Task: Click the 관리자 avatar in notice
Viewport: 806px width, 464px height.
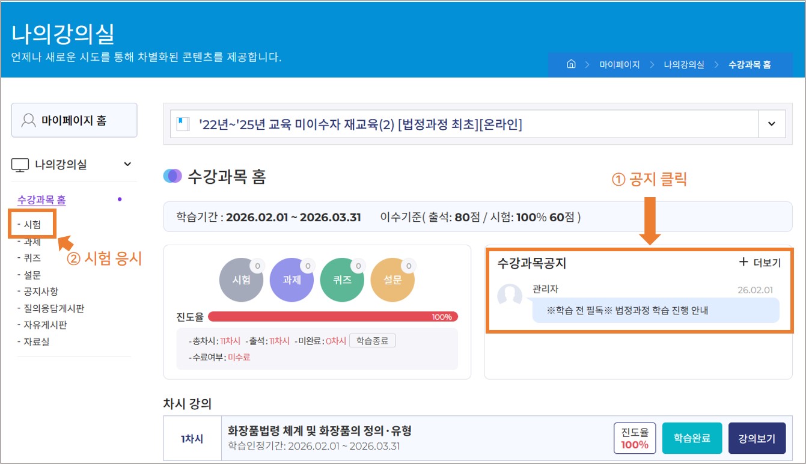Action: (510, 296)
